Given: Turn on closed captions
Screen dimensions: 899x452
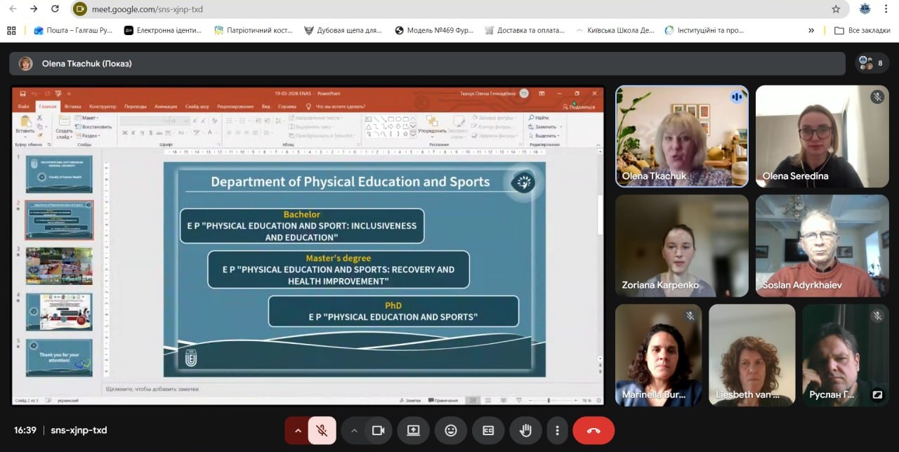Looking at the screenshot, I should pyautogui.click(x=488, y=430).
